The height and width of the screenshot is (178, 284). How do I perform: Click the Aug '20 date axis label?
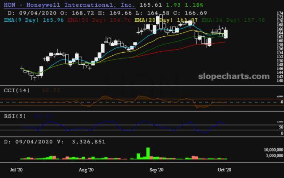coord(86,170)
